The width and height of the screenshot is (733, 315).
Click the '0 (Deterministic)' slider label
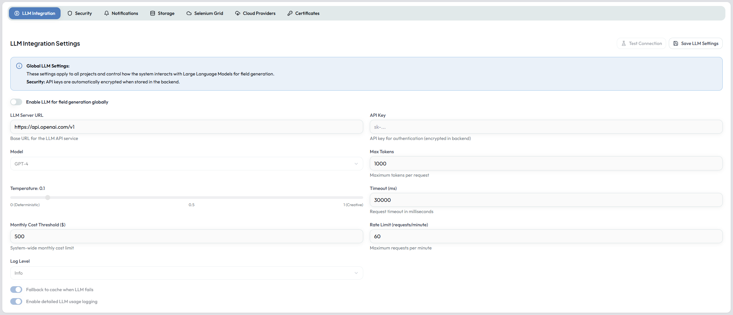(25, 205)
